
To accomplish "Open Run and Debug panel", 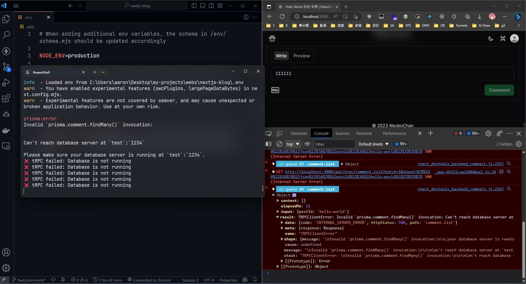I will tap(6, 83).
